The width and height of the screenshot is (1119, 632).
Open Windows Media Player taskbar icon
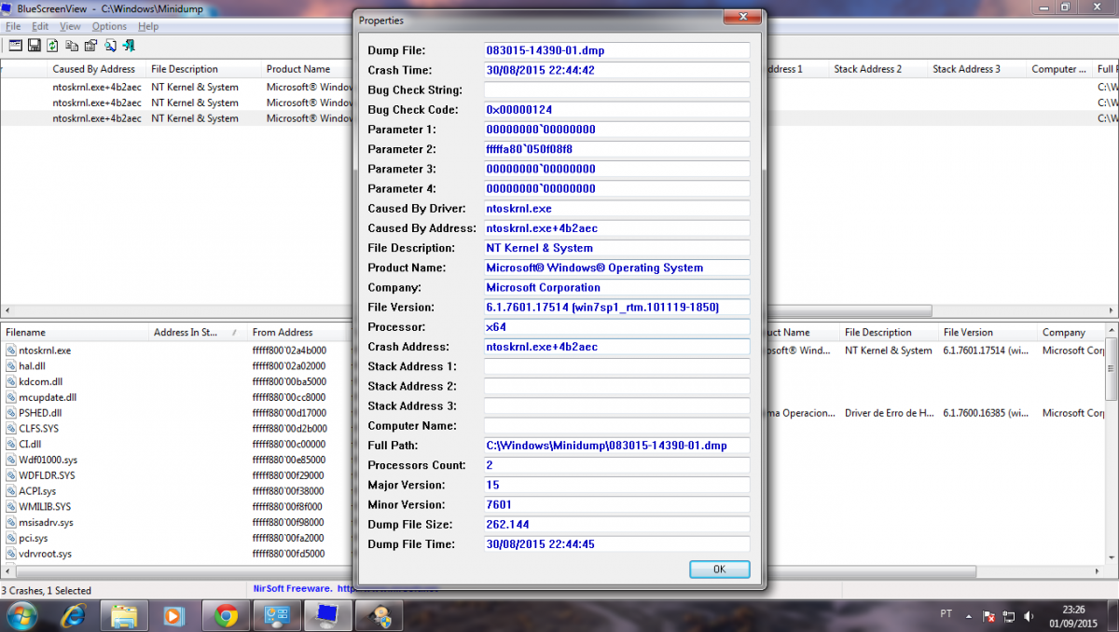point(174,615)
